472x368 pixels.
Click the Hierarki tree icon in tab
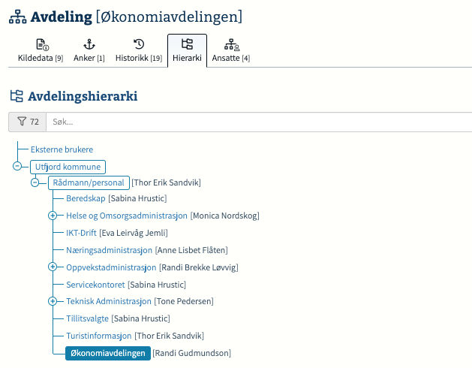click(x=187, y=44)
